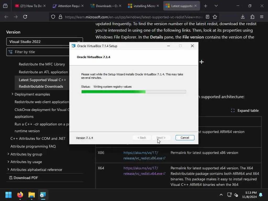Screen dimensions: 268x201
Task: Open the vc_redist.x86.exe link
Action: (x=144, y=155)
